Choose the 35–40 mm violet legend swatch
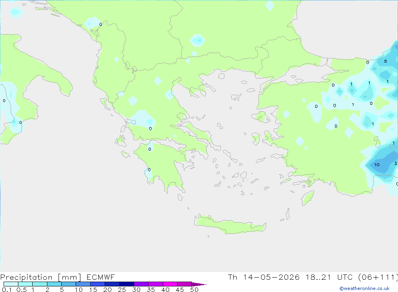Image resolution: width=398 pixels, height=292 pixels. pyautogui.click(x=156, y=284)
